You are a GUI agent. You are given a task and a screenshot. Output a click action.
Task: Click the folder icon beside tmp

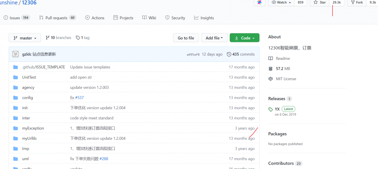click(x=16, y=149)
